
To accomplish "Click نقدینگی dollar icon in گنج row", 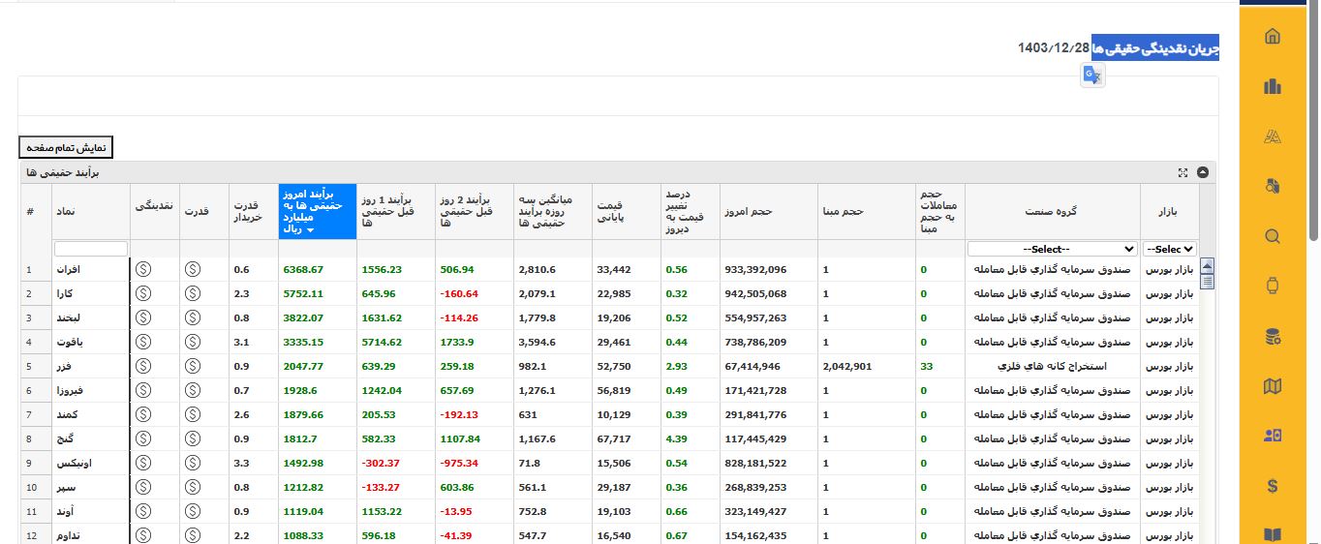I will click(x=143, y=438).
